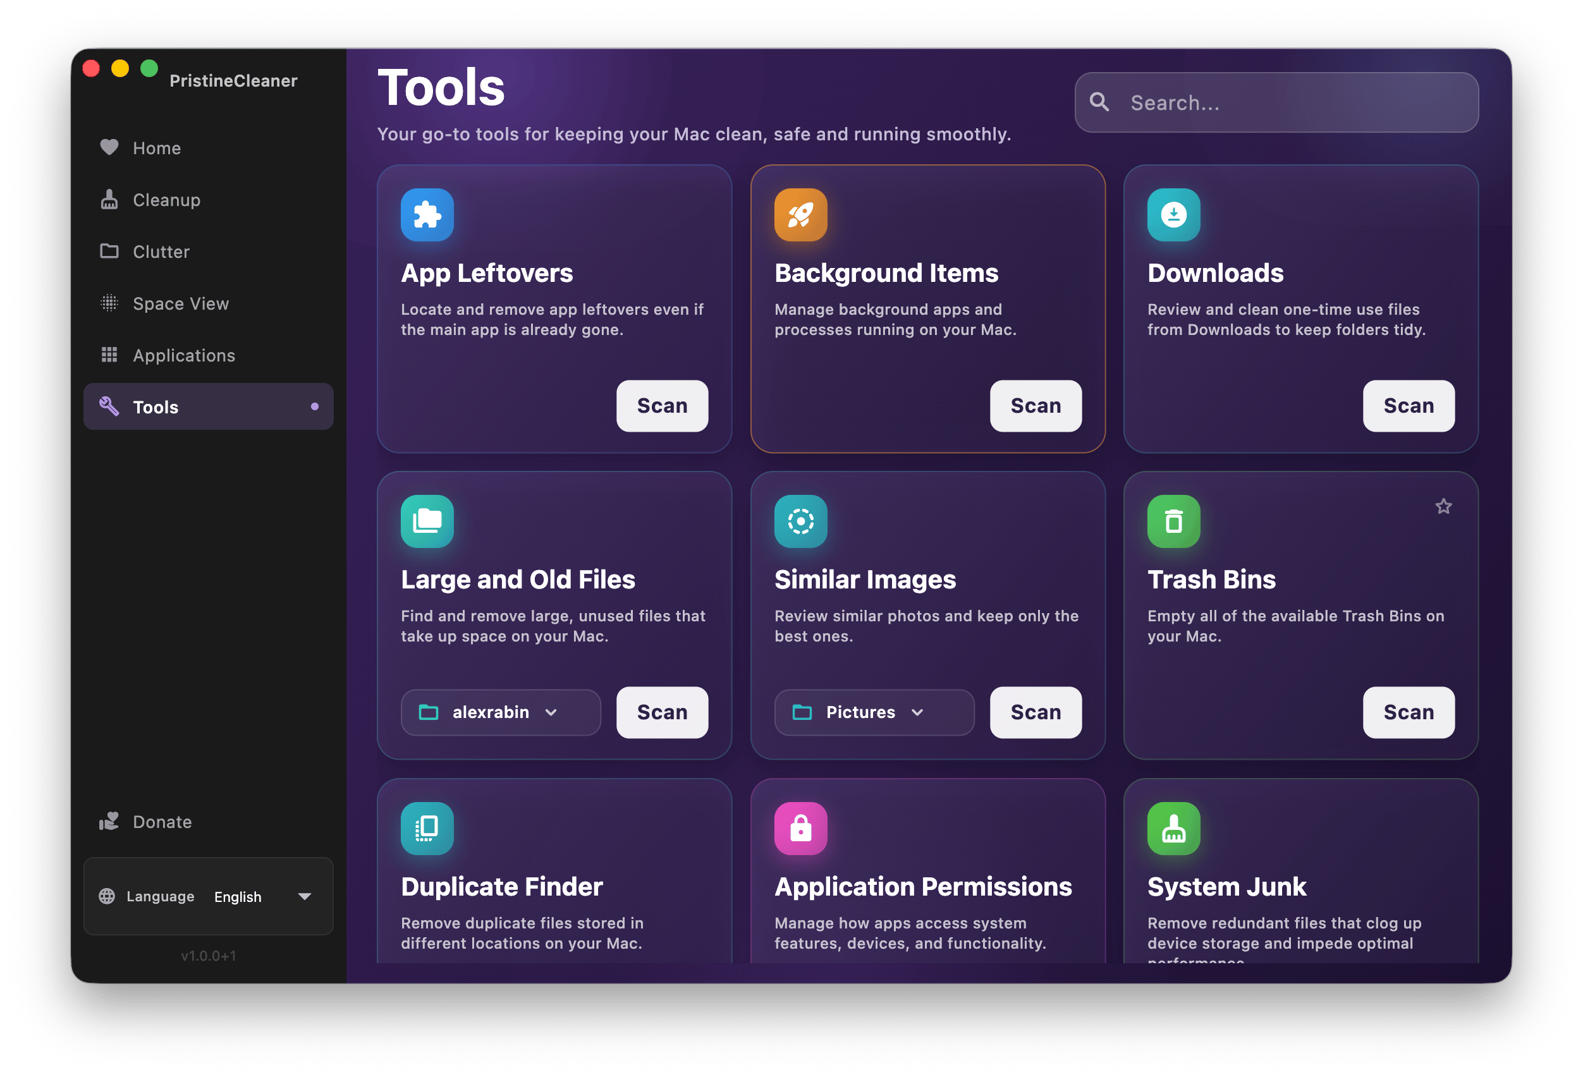Image resolution: width=1583 pixels, height=1077 pixels.
Task: Open the Donate page
Action: (x=209, y=822)
